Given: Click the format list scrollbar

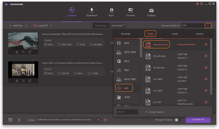Looking at the screenshot, I should coord(141,48).
